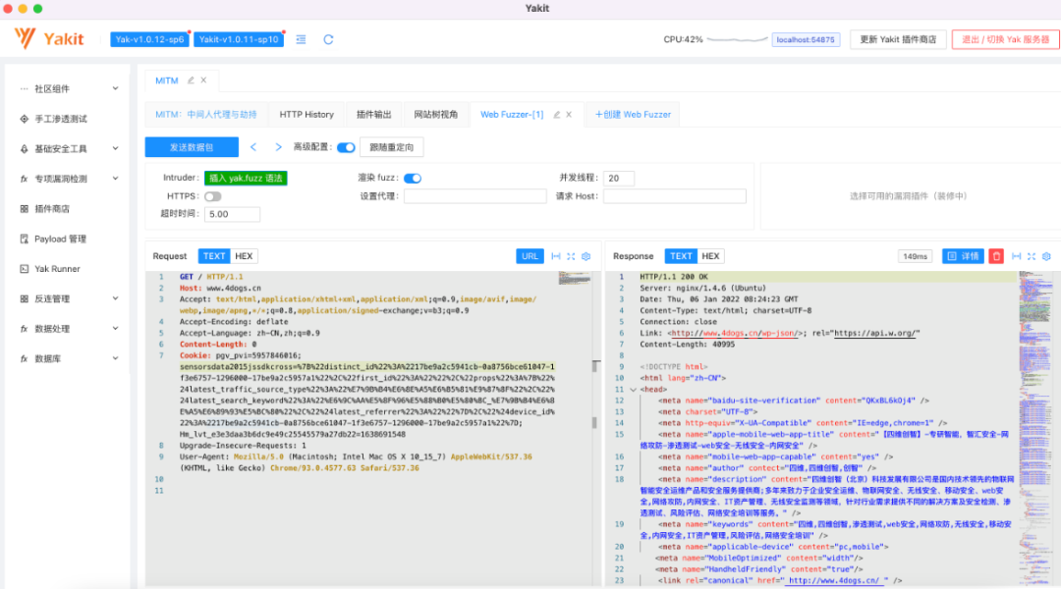Click the 跟随重定向 button
Screen dimensions: 1061x589
(x=391, y=146)
